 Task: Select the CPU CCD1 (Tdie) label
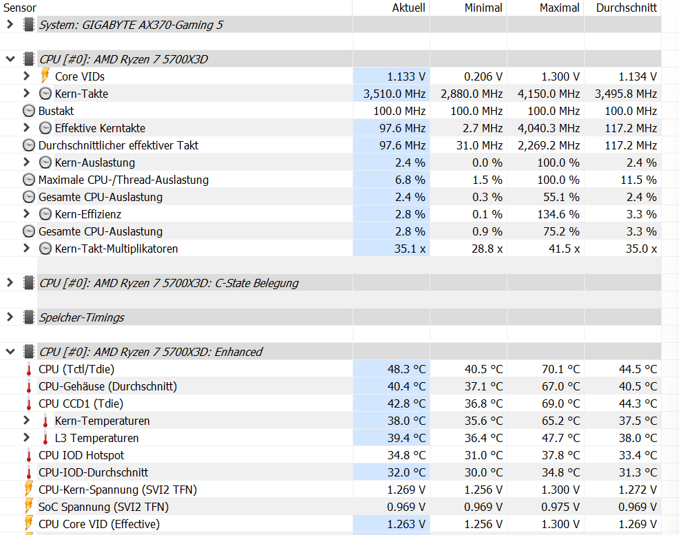(x=81, y=403)
